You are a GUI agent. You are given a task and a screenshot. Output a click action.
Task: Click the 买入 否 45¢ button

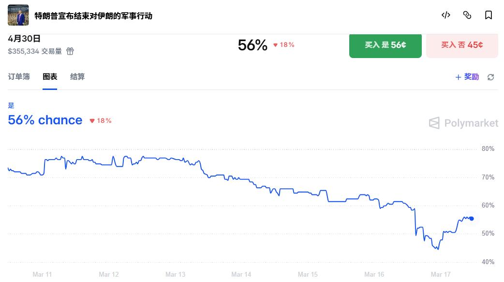click(x=462, y=45)
